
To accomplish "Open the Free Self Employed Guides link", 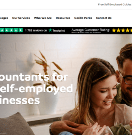I will (x=115, y=4).
